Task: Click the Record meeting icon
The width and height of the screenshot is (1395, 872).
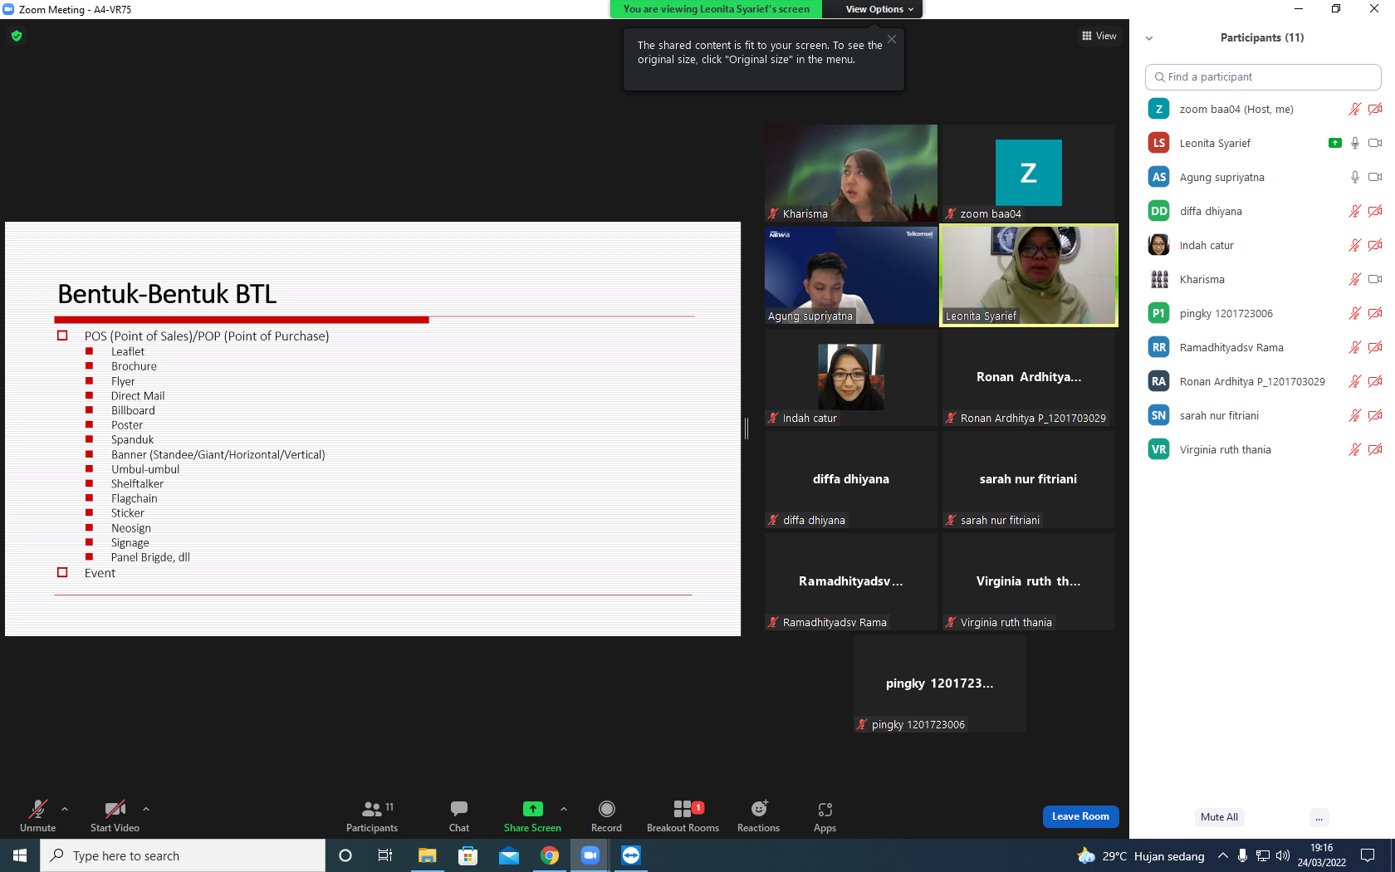Action: pos(607,809)
